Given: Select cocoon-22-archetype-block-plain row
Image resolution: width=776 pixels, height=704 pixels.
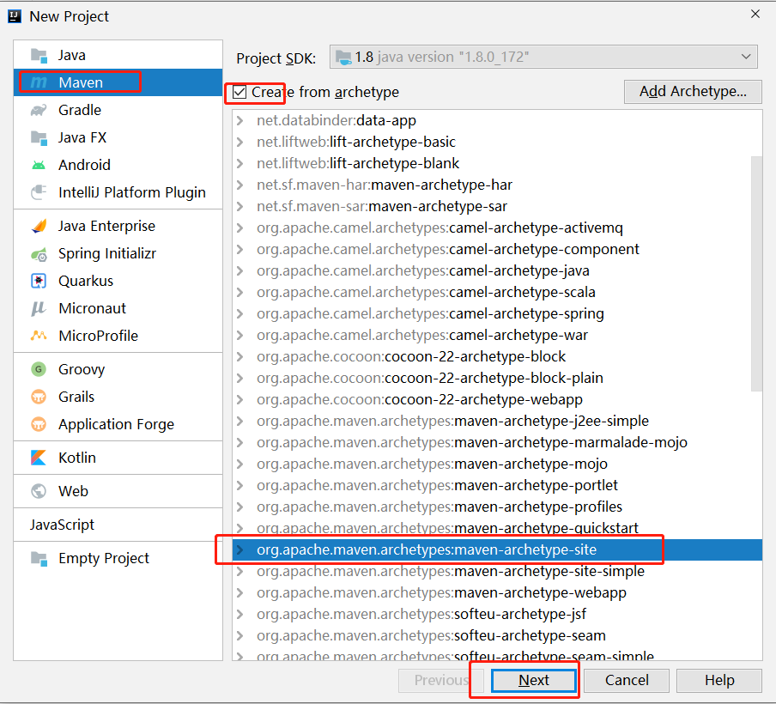Looking at the screenshot, I should tap(497, 379).
